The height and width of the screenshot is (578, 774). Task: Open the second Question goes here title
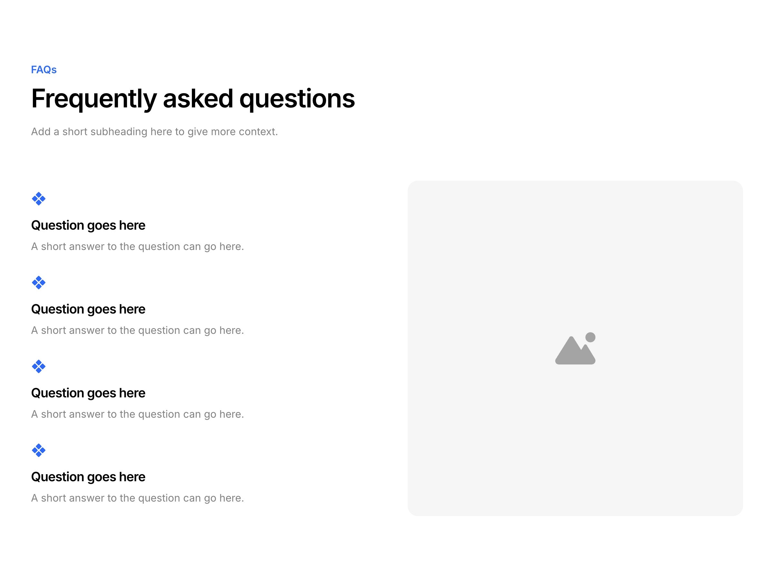click(x=88, y=310)
